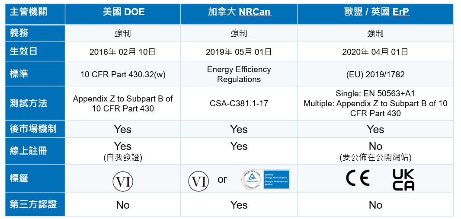Select the 2016年 02月 10日 date cell
This screenshot has width=461, height=219.
tap(123, 52)
